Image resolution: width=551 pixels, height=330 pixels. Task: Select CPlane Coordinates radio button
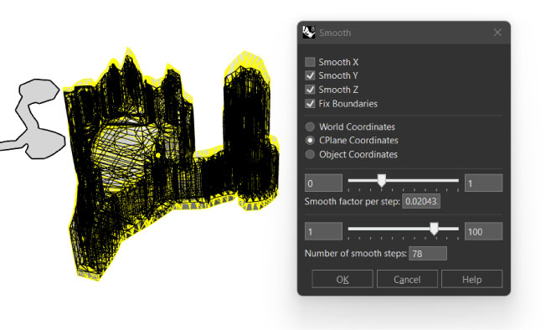(310, 141)
